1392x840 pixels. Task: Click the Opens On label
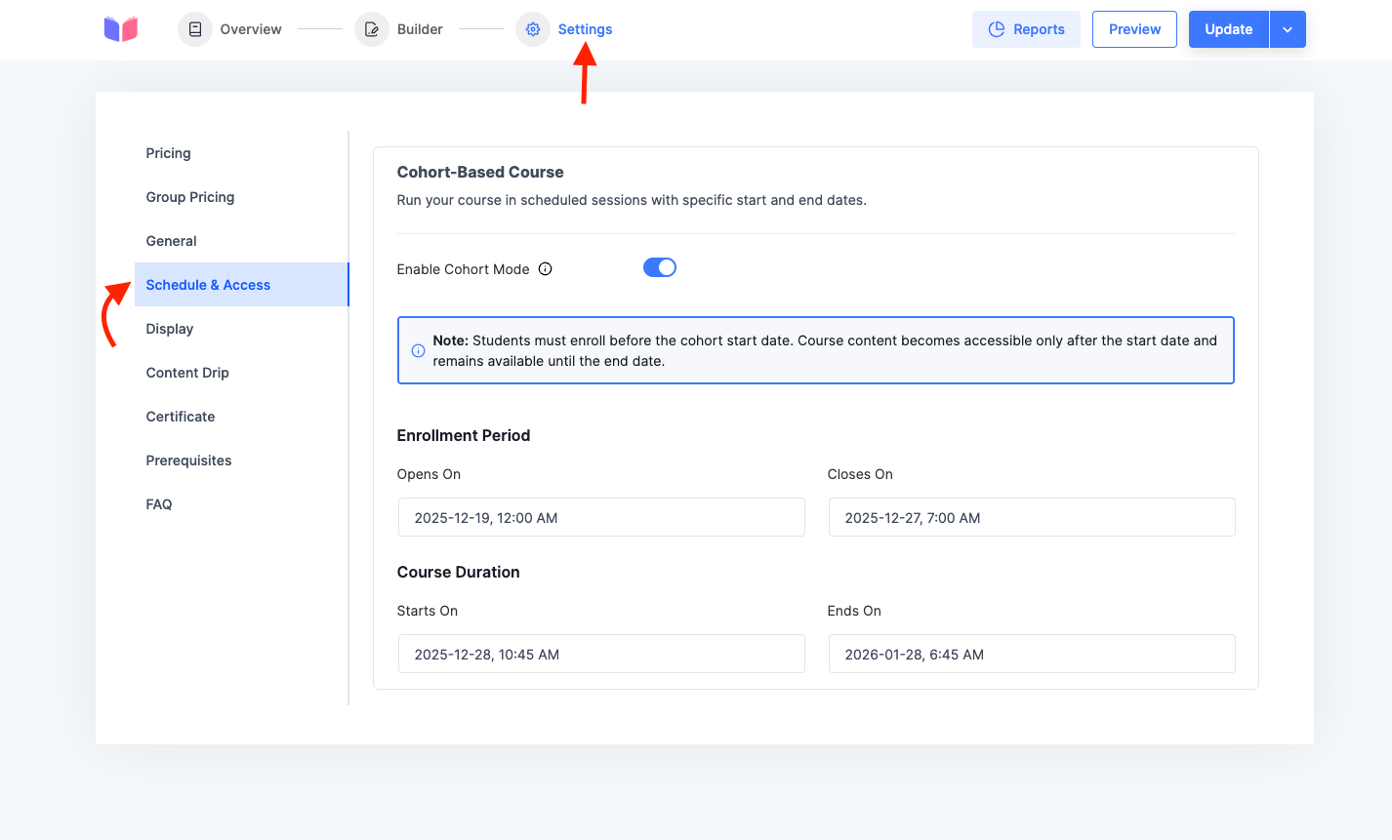click(429, 474)
